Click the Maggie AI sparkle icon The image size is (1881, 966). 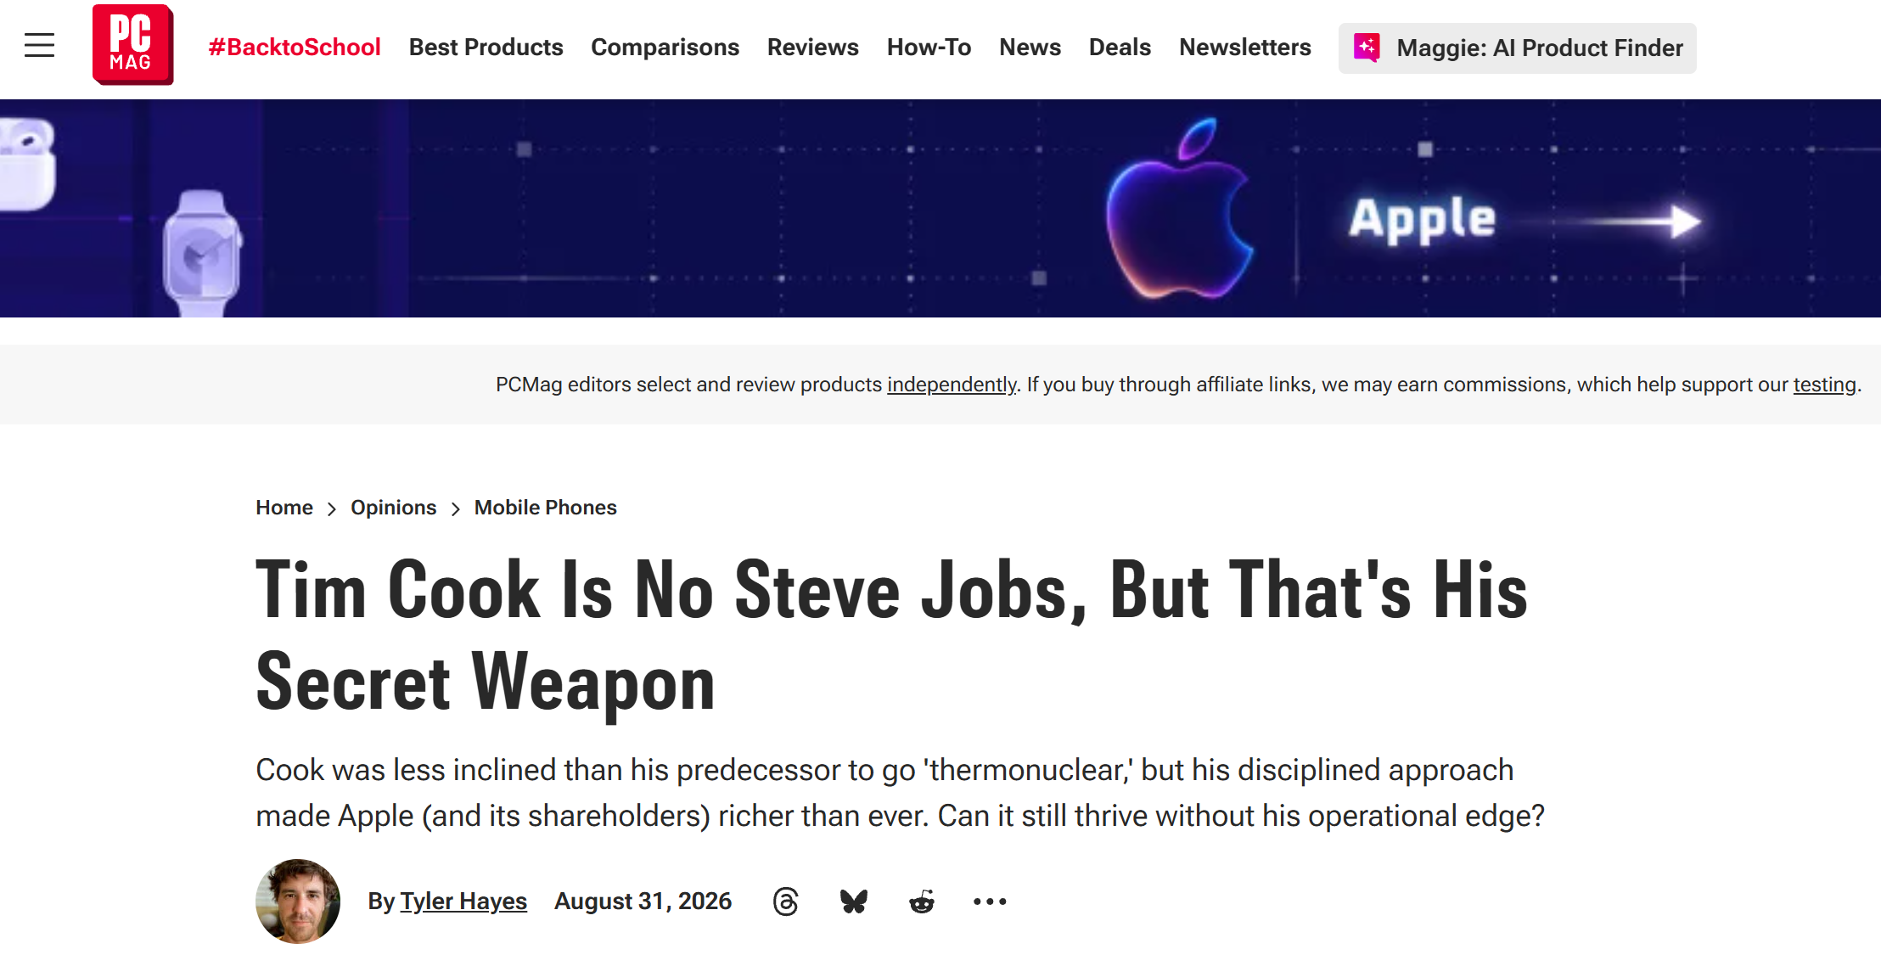(1367, 48)
